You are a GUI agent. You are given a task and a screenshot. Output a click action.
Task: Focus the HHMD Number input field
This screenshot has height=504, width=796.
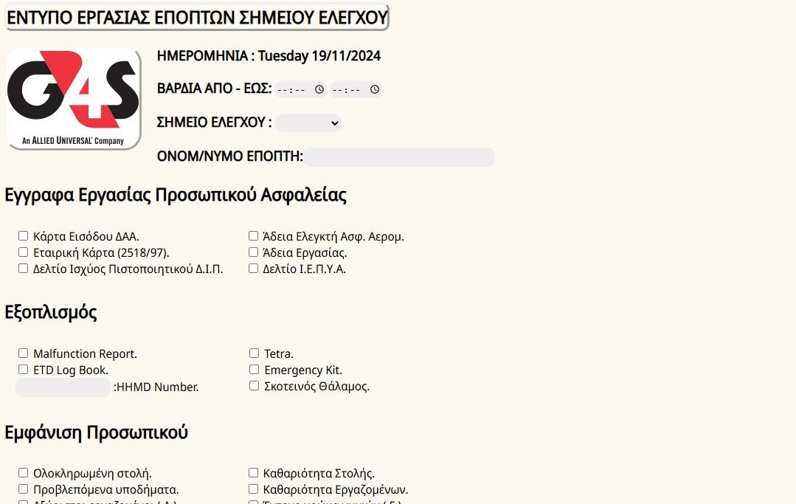pos(63,387)
